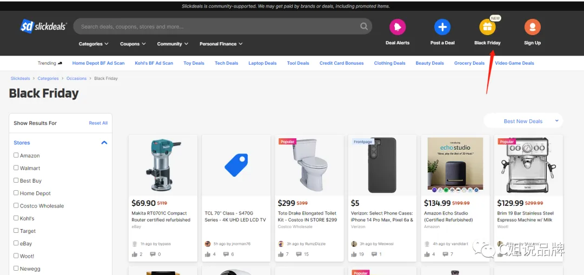Enable the Best Buy store filter
Screen dimensions: 584x275
click(x=16, y=180)
